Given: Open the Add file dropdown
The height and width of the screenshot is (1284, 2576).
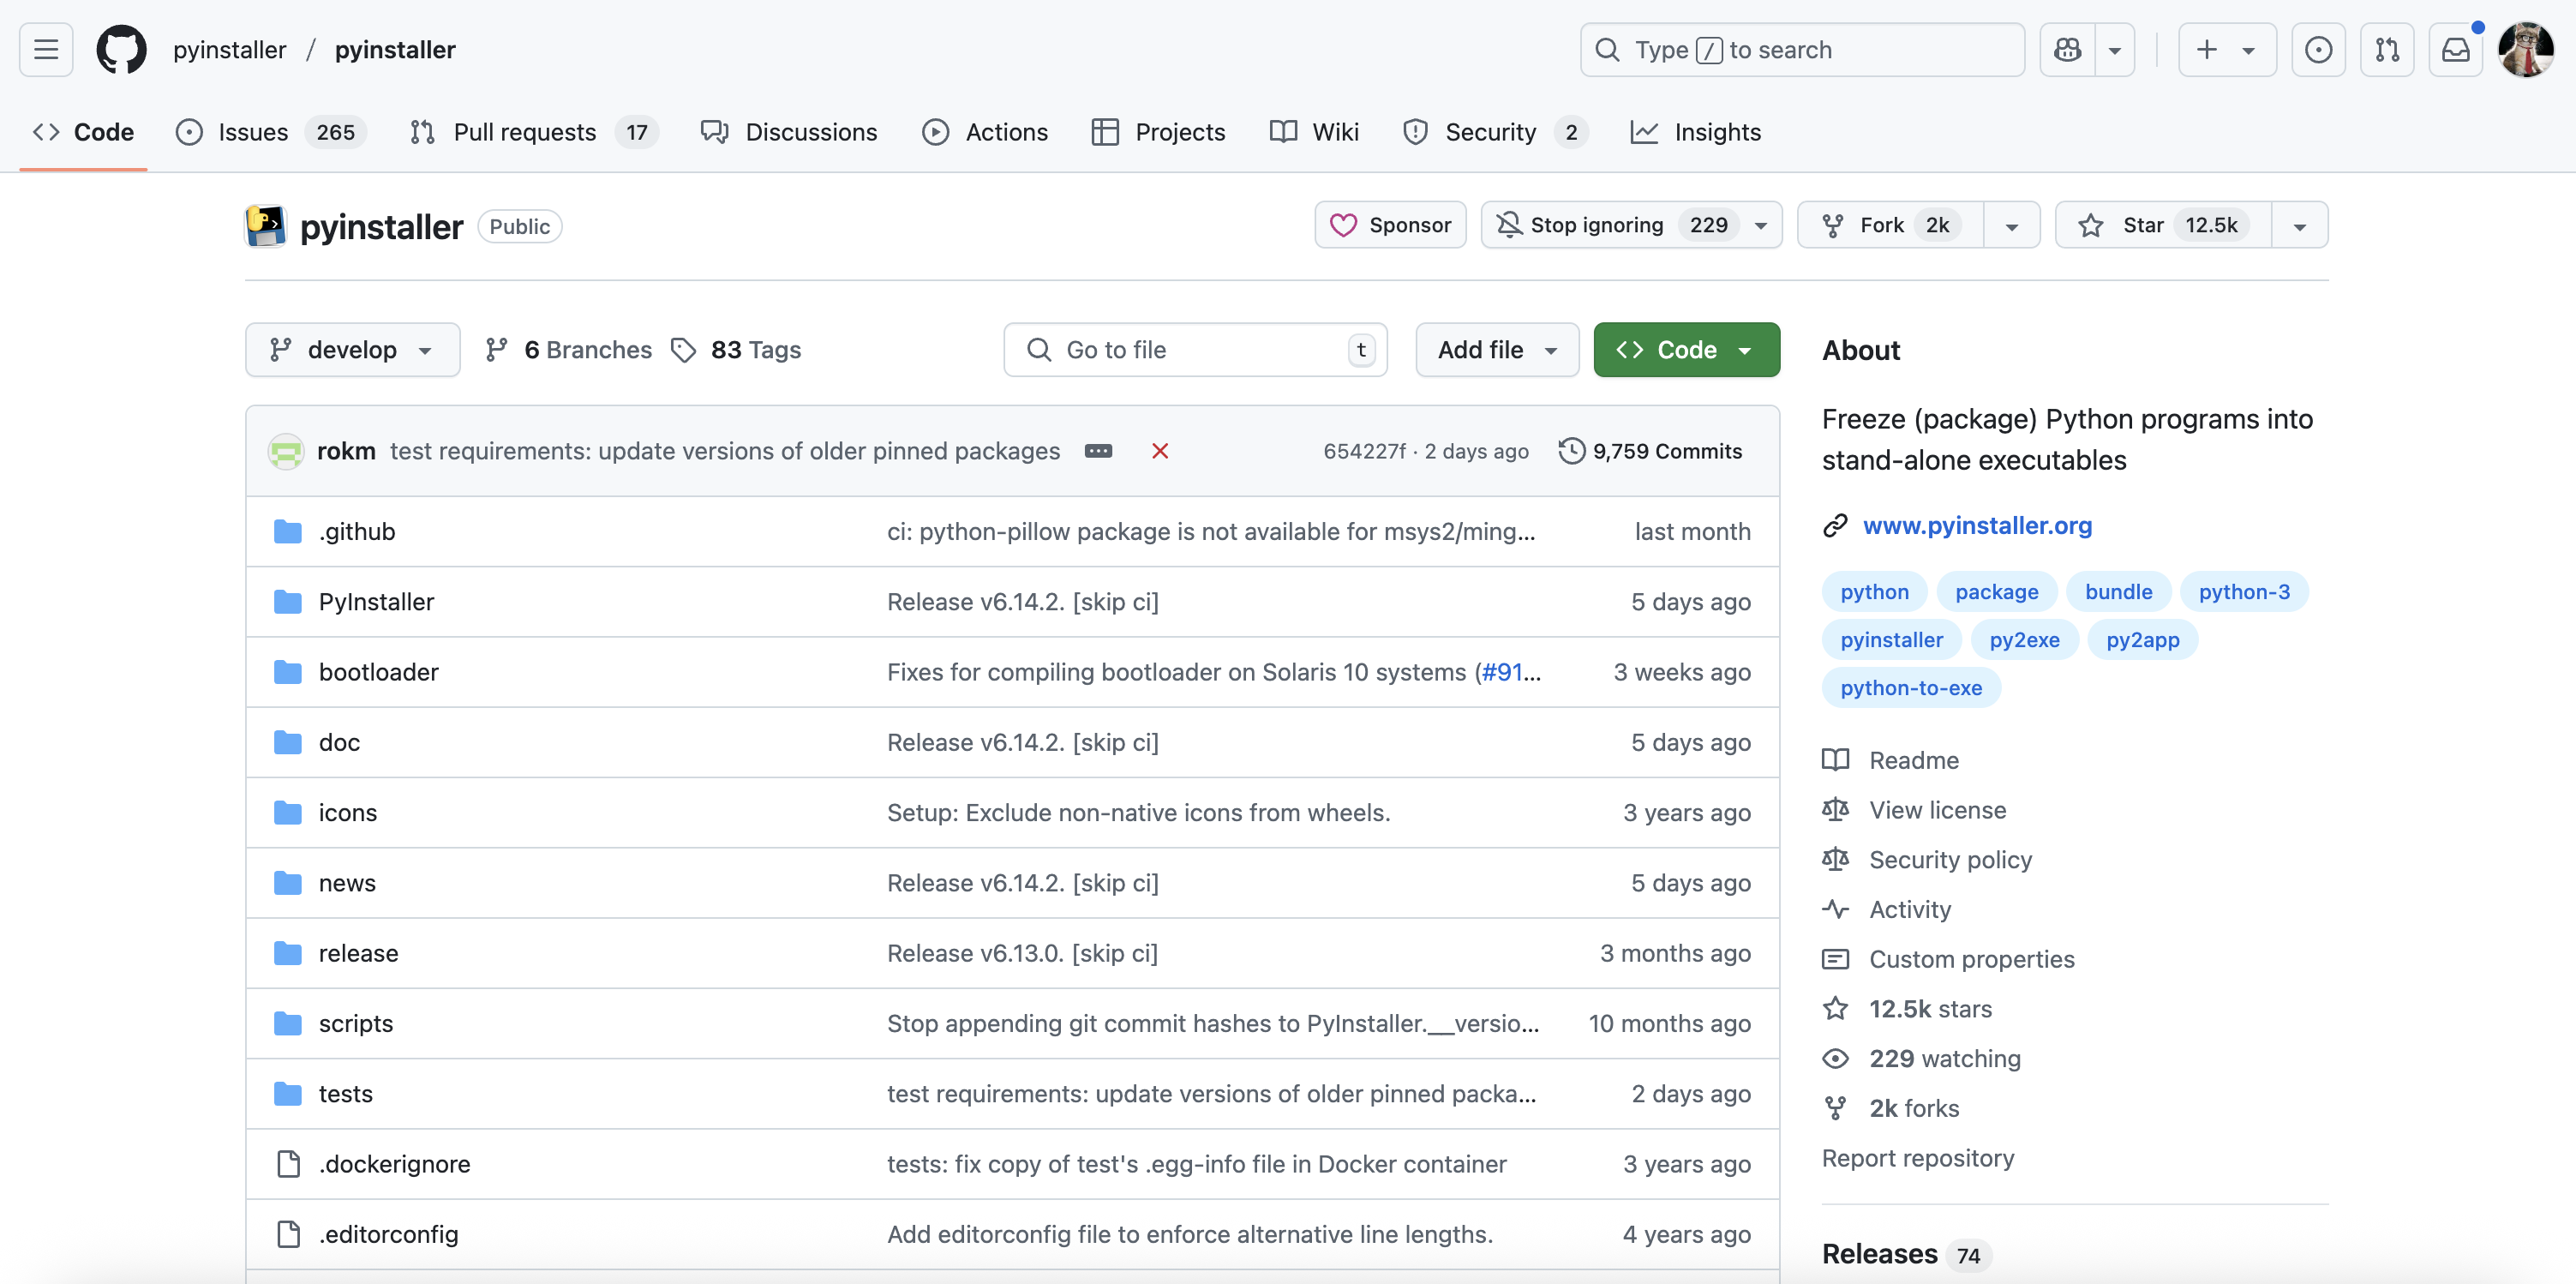Looking at the screenshot, I should (x=1496, y=350).
